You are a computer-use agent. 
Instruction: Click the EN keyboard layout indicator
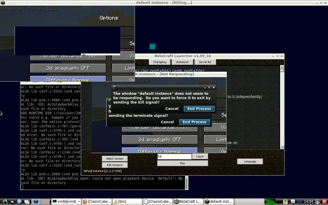coord(299,202)
